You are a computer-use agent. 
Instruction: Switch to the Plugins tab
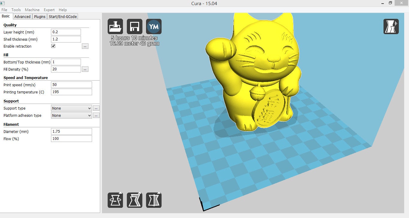[x=40, y=16]
